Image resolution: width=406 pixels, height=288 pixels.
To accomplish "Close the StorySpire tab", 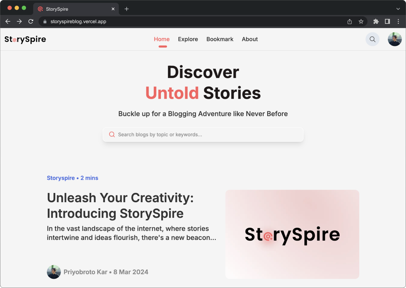I will point(113,9).
